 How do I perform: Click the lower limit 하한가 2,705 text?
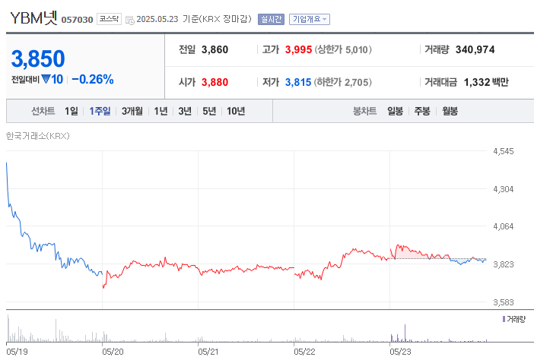(342, 82)
